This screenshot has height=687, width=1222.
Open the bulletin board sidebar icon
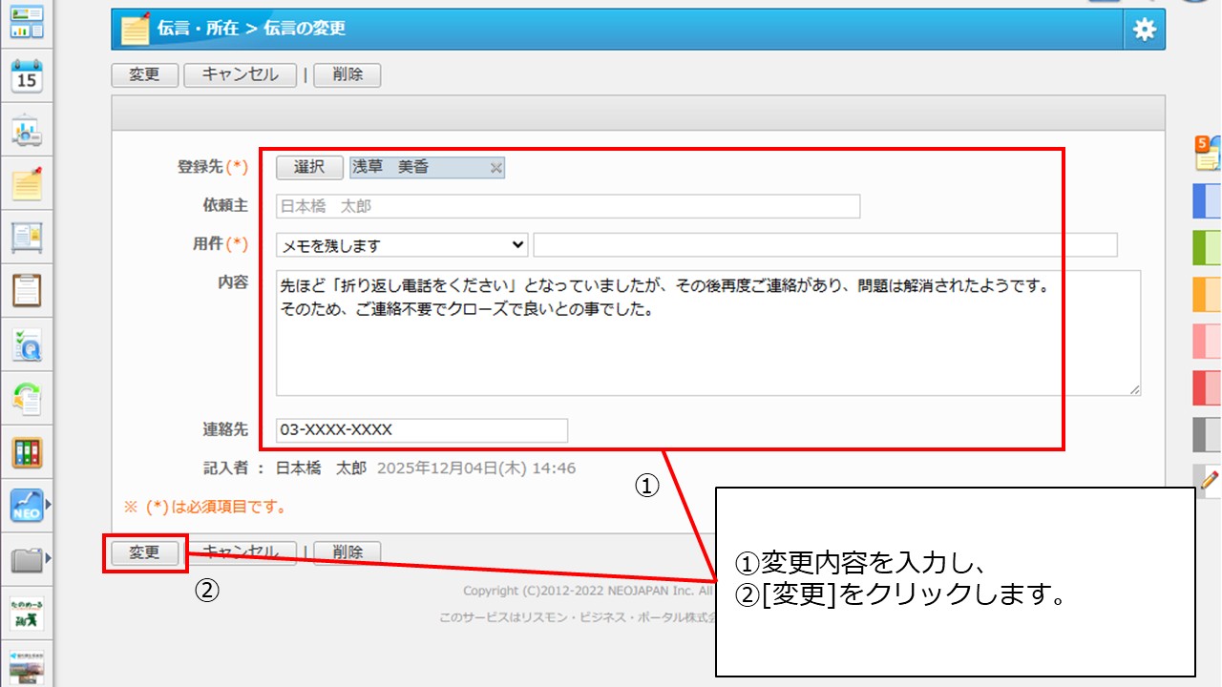pyautogui.click(x=27, y=237)
